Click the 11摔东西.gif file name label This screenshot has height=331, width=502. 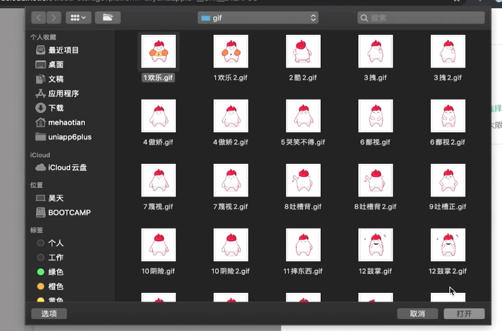[303, 271]
